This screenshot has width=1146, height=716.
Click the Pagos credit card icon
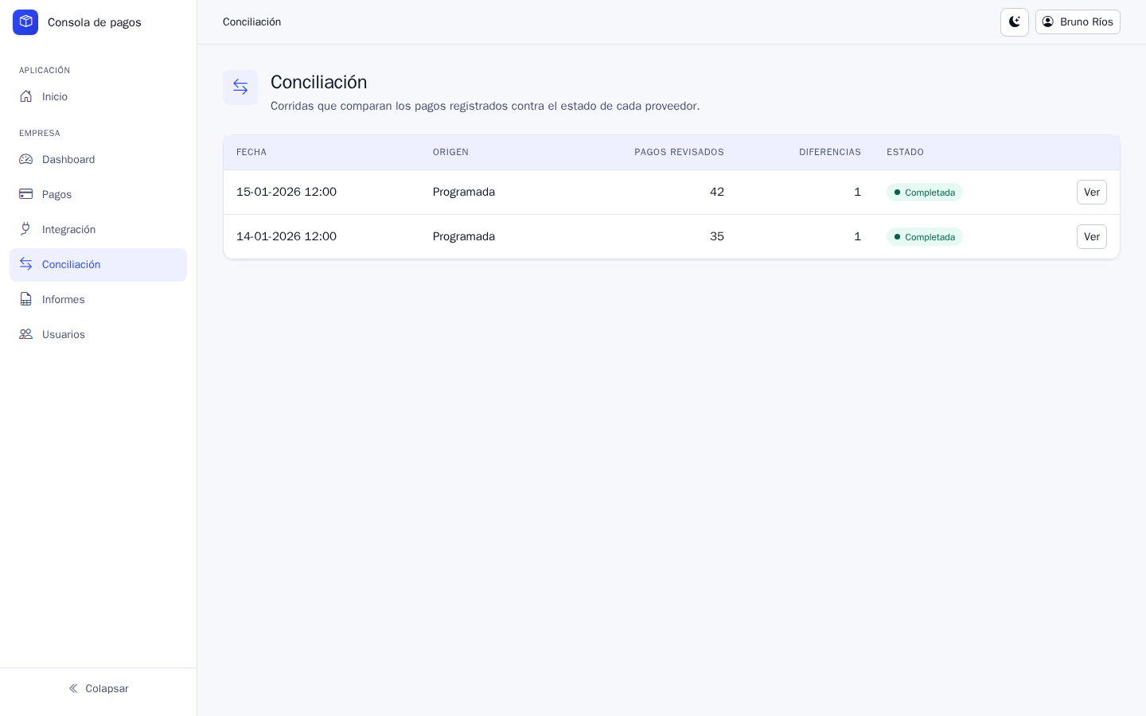point(26,194)
